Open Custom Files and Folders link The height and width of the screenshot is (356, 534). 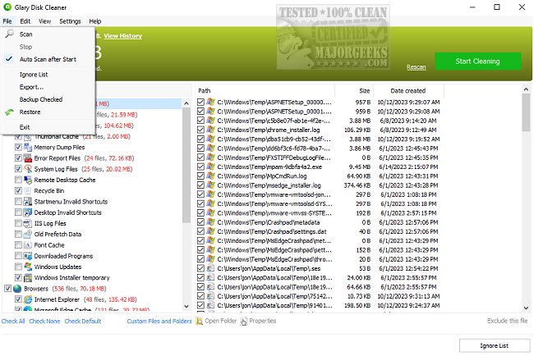tap(159, 321)
